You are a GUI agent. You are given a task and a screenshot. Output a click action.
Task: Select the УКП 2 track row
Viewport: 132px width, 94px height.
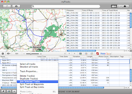point(65,70)
